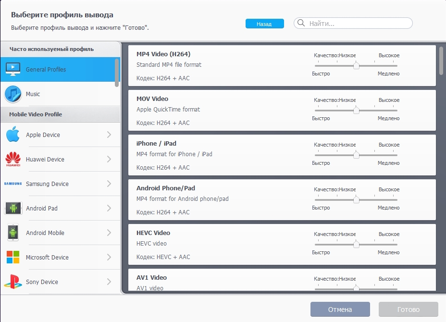Expand the Huawei Device chevron

click(109, 159)
